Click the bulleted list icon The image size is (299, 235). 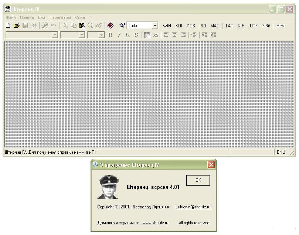click(x=194, y=35)
